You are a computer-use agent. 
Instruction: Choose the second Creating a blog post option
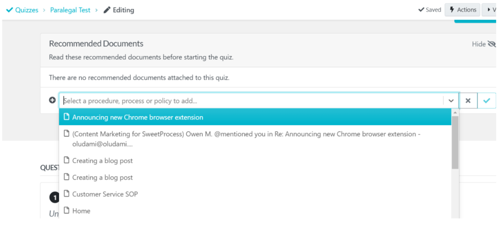click(x=102, y=178)
